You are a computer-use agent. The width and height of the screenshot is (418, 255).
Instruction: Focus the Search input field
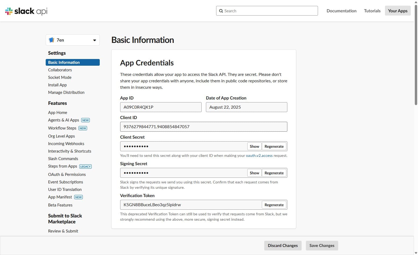(x=267, y=11)
